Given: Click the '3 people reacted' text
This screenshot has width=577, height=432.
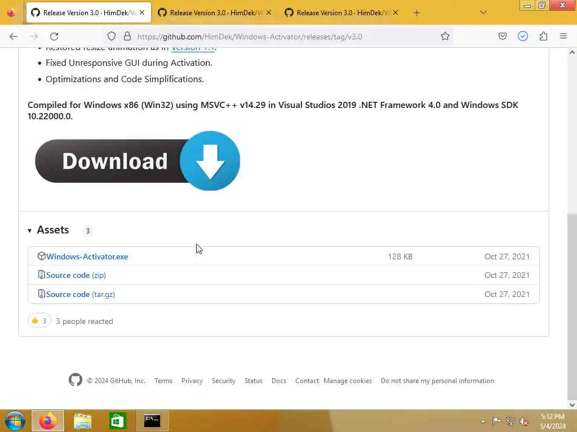Looking at the screenshot, I should click(x=85, y=321).
